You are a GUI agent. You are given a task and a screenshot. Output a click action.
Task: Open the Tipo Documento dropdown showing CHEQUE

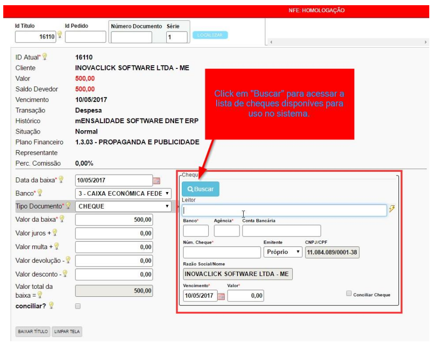(x=123, y=206)
